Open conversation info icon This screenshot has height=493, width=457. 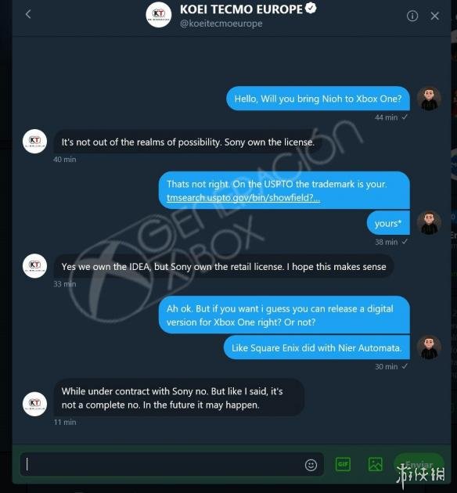(x=412, y=16)
